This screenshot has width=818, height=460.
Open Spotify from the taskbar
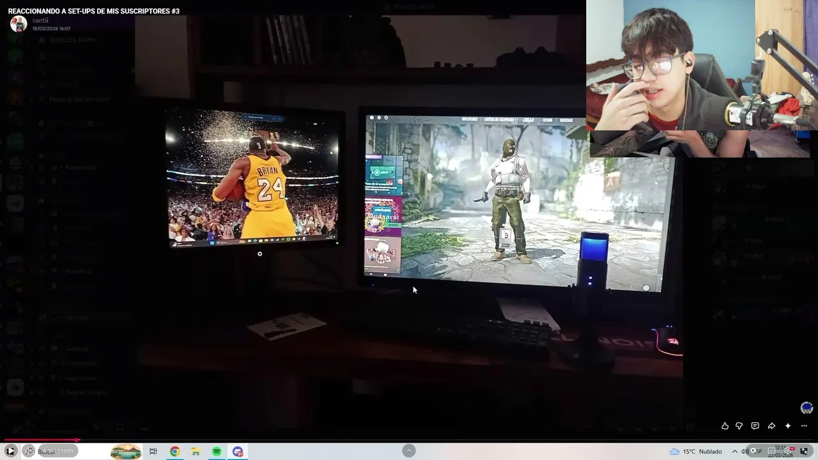tap(217, 452)
